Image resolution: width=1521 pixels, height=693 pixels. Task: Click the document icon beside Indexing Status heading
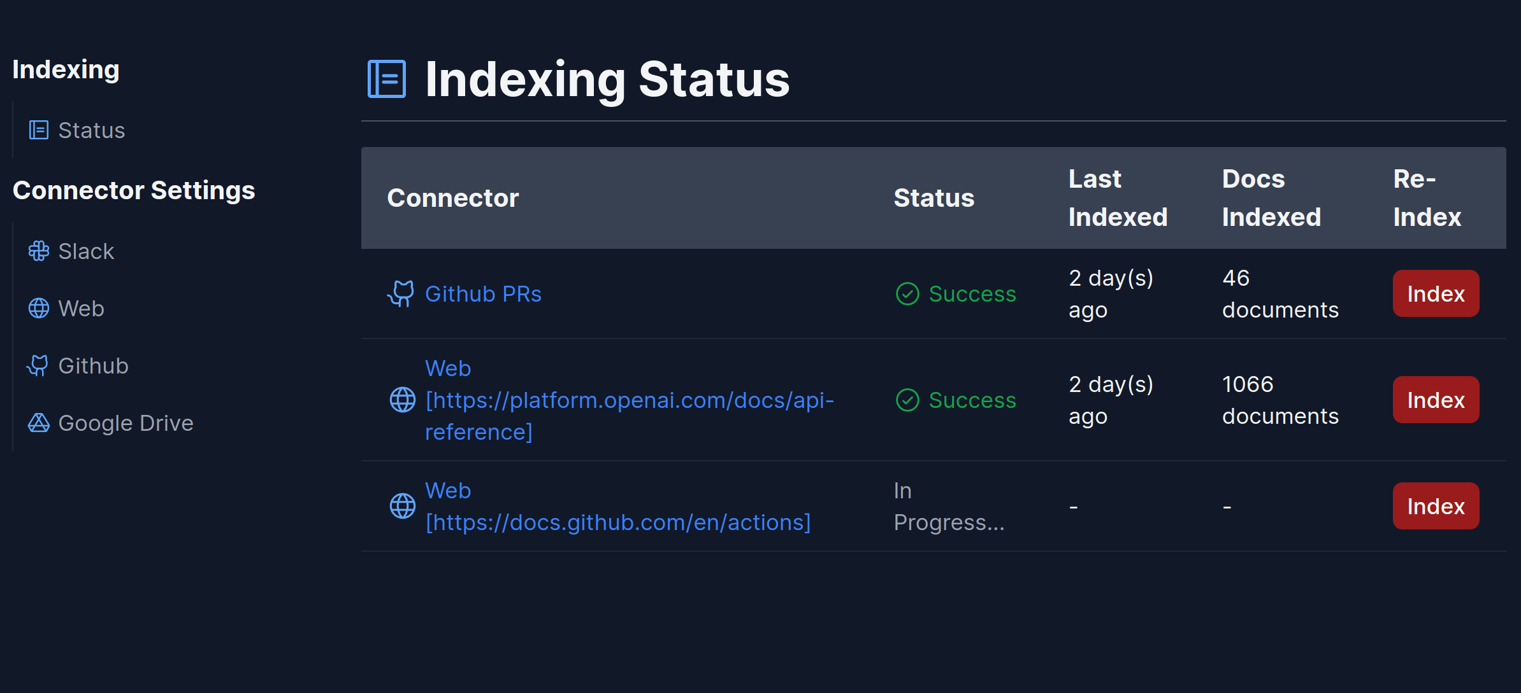pos(386,78)
